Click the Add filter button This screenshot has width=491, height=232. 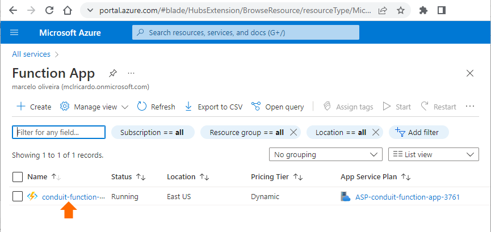click(x=419, y=132)
